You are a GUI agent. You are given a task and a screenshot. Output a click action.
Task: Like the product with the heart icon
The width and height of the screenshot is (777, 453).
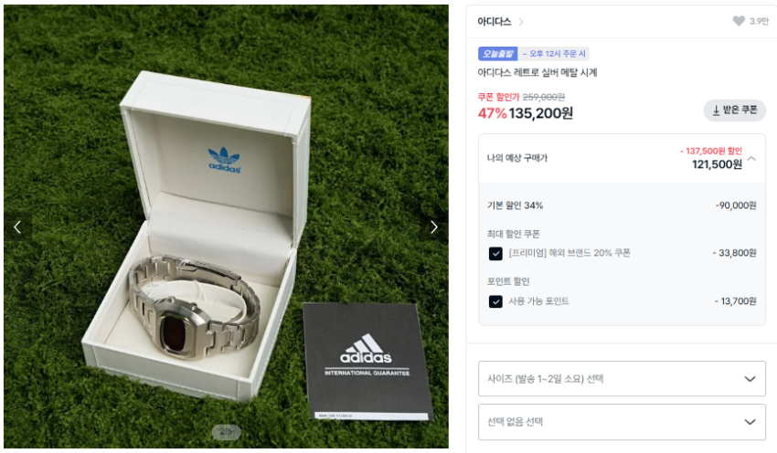739,22
